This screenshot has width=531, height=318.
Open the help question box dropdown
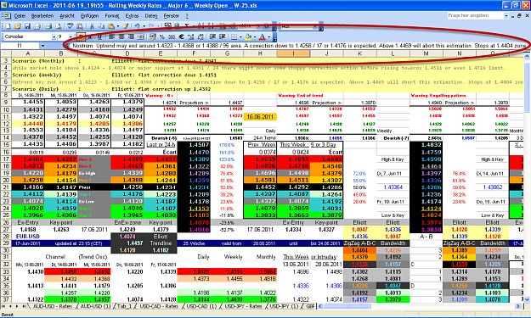506,15
